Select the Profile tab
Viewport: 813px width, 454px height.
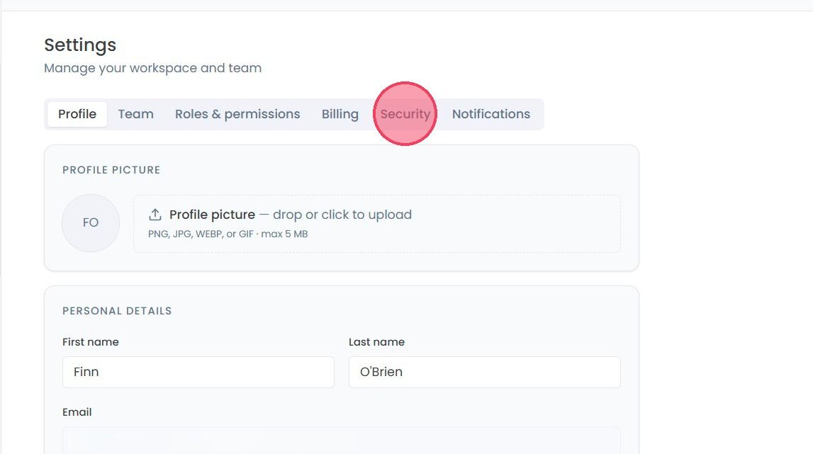pyautogui.click(x=77, y=114)
